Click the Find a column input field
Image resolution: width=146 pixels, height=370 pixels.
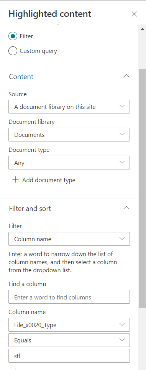pos(69,297)
